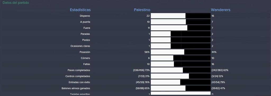Select the Entradas con éxito label

pos(79,82)
